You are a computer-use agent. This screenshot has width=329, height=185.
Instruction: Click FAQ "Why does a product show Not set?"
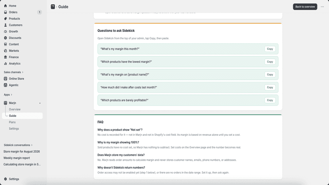pos(120,130)
